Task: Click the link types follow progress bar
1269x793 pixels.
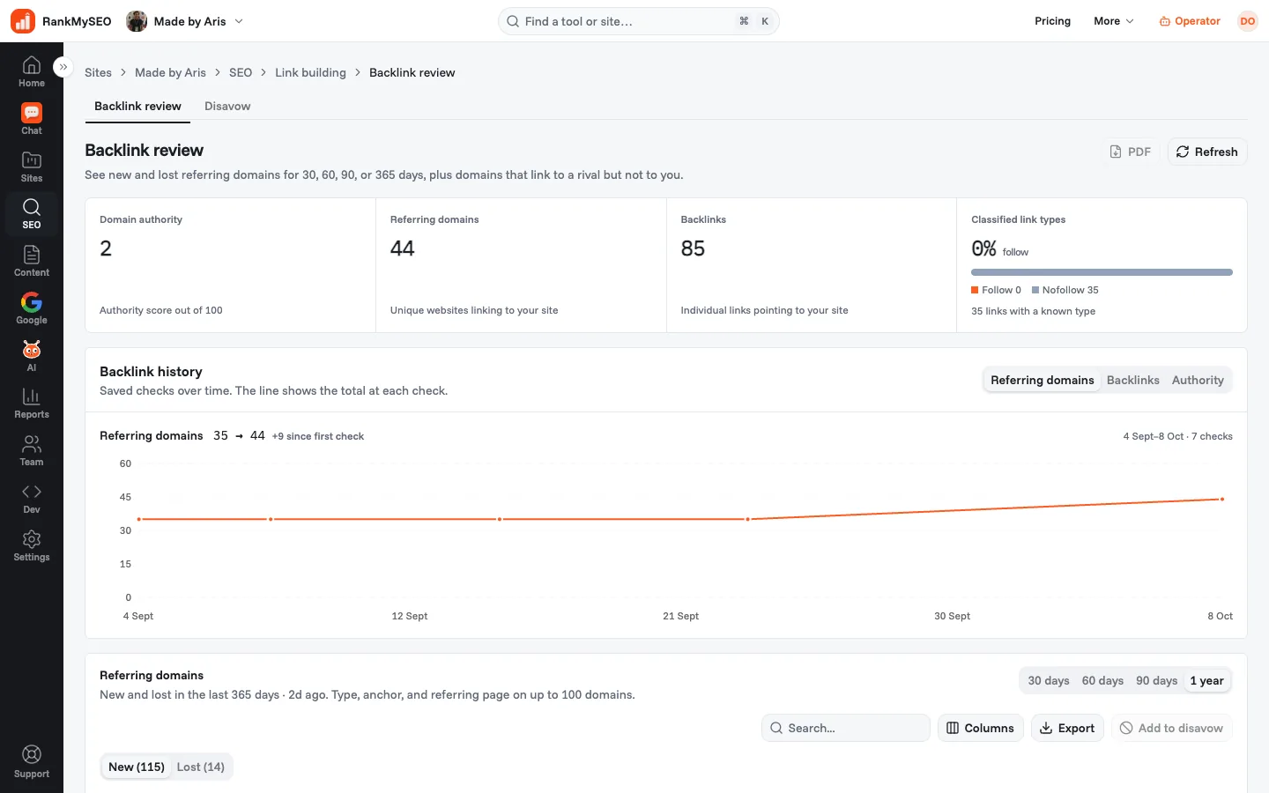Action: click(x=1102, y=272)
